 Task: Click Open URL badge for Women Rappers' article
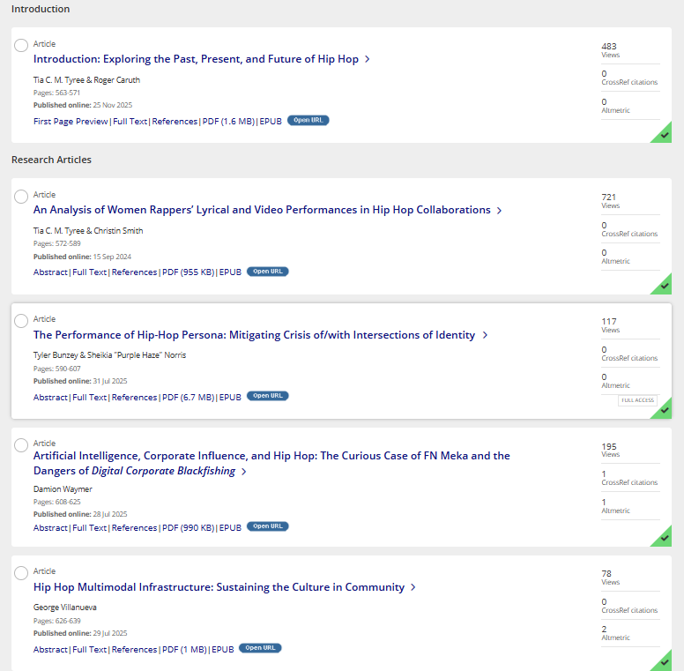pyautogui.click(x=268, y=272)
